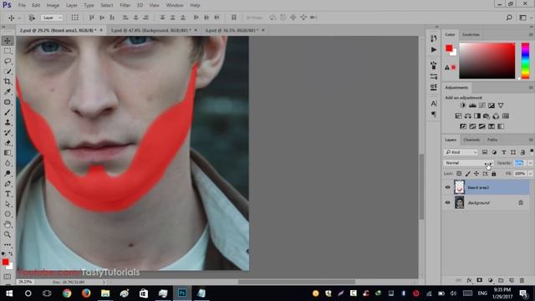535x301 pixels.
Task: Select the Move tool in the left toolbox
Action: tap(8, 41)
